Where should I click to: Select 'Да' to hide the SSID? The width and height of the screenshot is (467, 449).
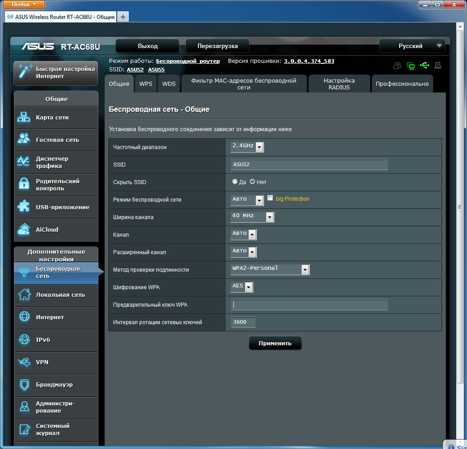(x=235, y=182)
